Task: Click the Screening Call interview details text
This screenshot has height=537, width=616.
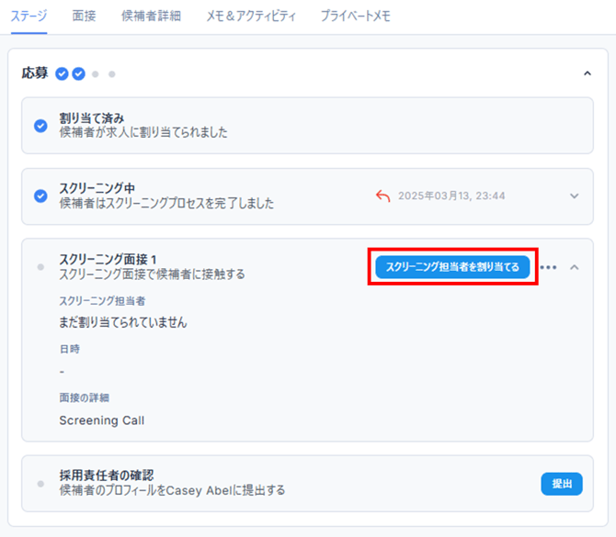Action: tap(102, 420)
